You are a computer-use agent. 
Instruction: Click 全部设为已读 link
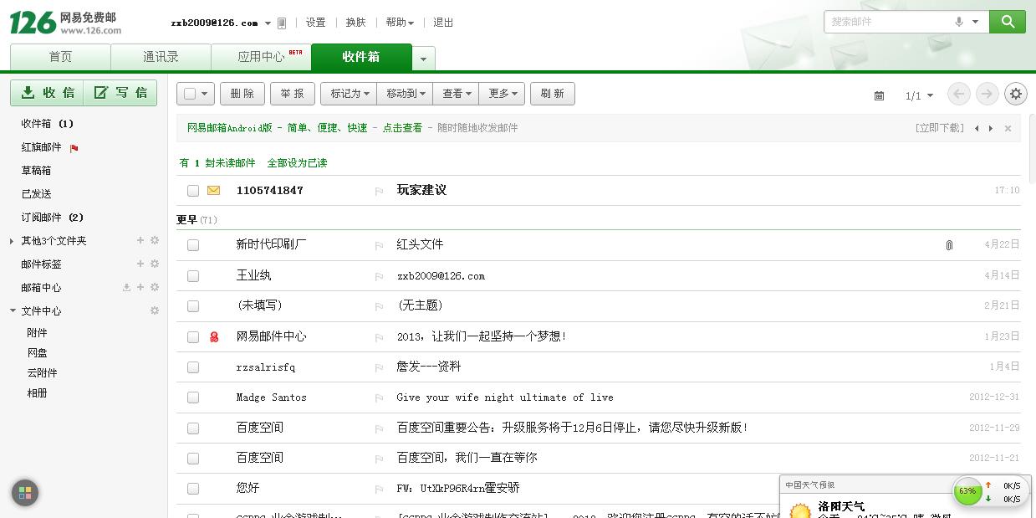(297, 163)
